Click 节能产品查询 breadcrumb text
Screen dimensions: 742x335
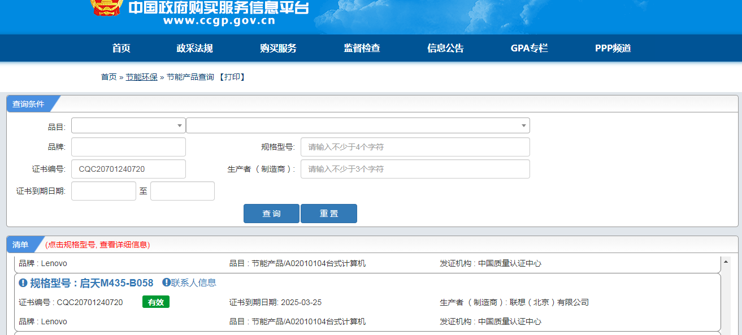[190, 77]
